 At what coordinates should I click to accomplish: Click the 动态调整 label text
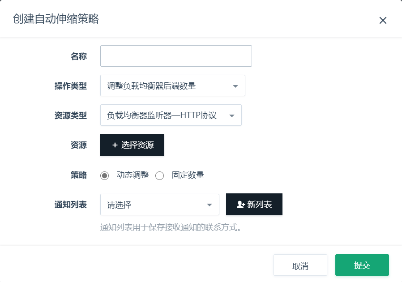pyautogui.click(x=133, y=175)
